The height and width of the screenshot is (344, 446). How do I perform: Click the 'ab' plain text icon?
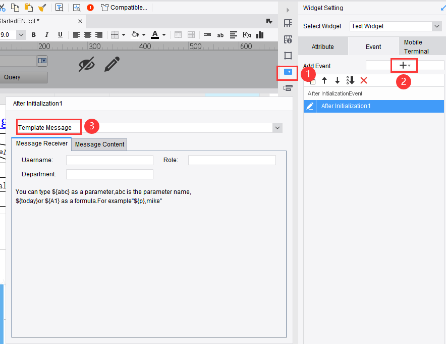point(220,35)
